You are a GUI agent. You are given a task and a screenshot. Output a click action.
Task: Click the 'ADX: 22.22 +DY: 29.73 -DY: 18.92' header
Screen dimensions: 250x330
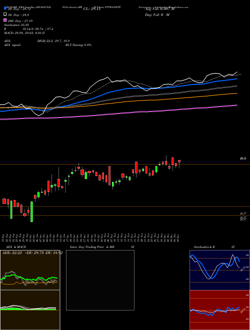tap(32, 253)
